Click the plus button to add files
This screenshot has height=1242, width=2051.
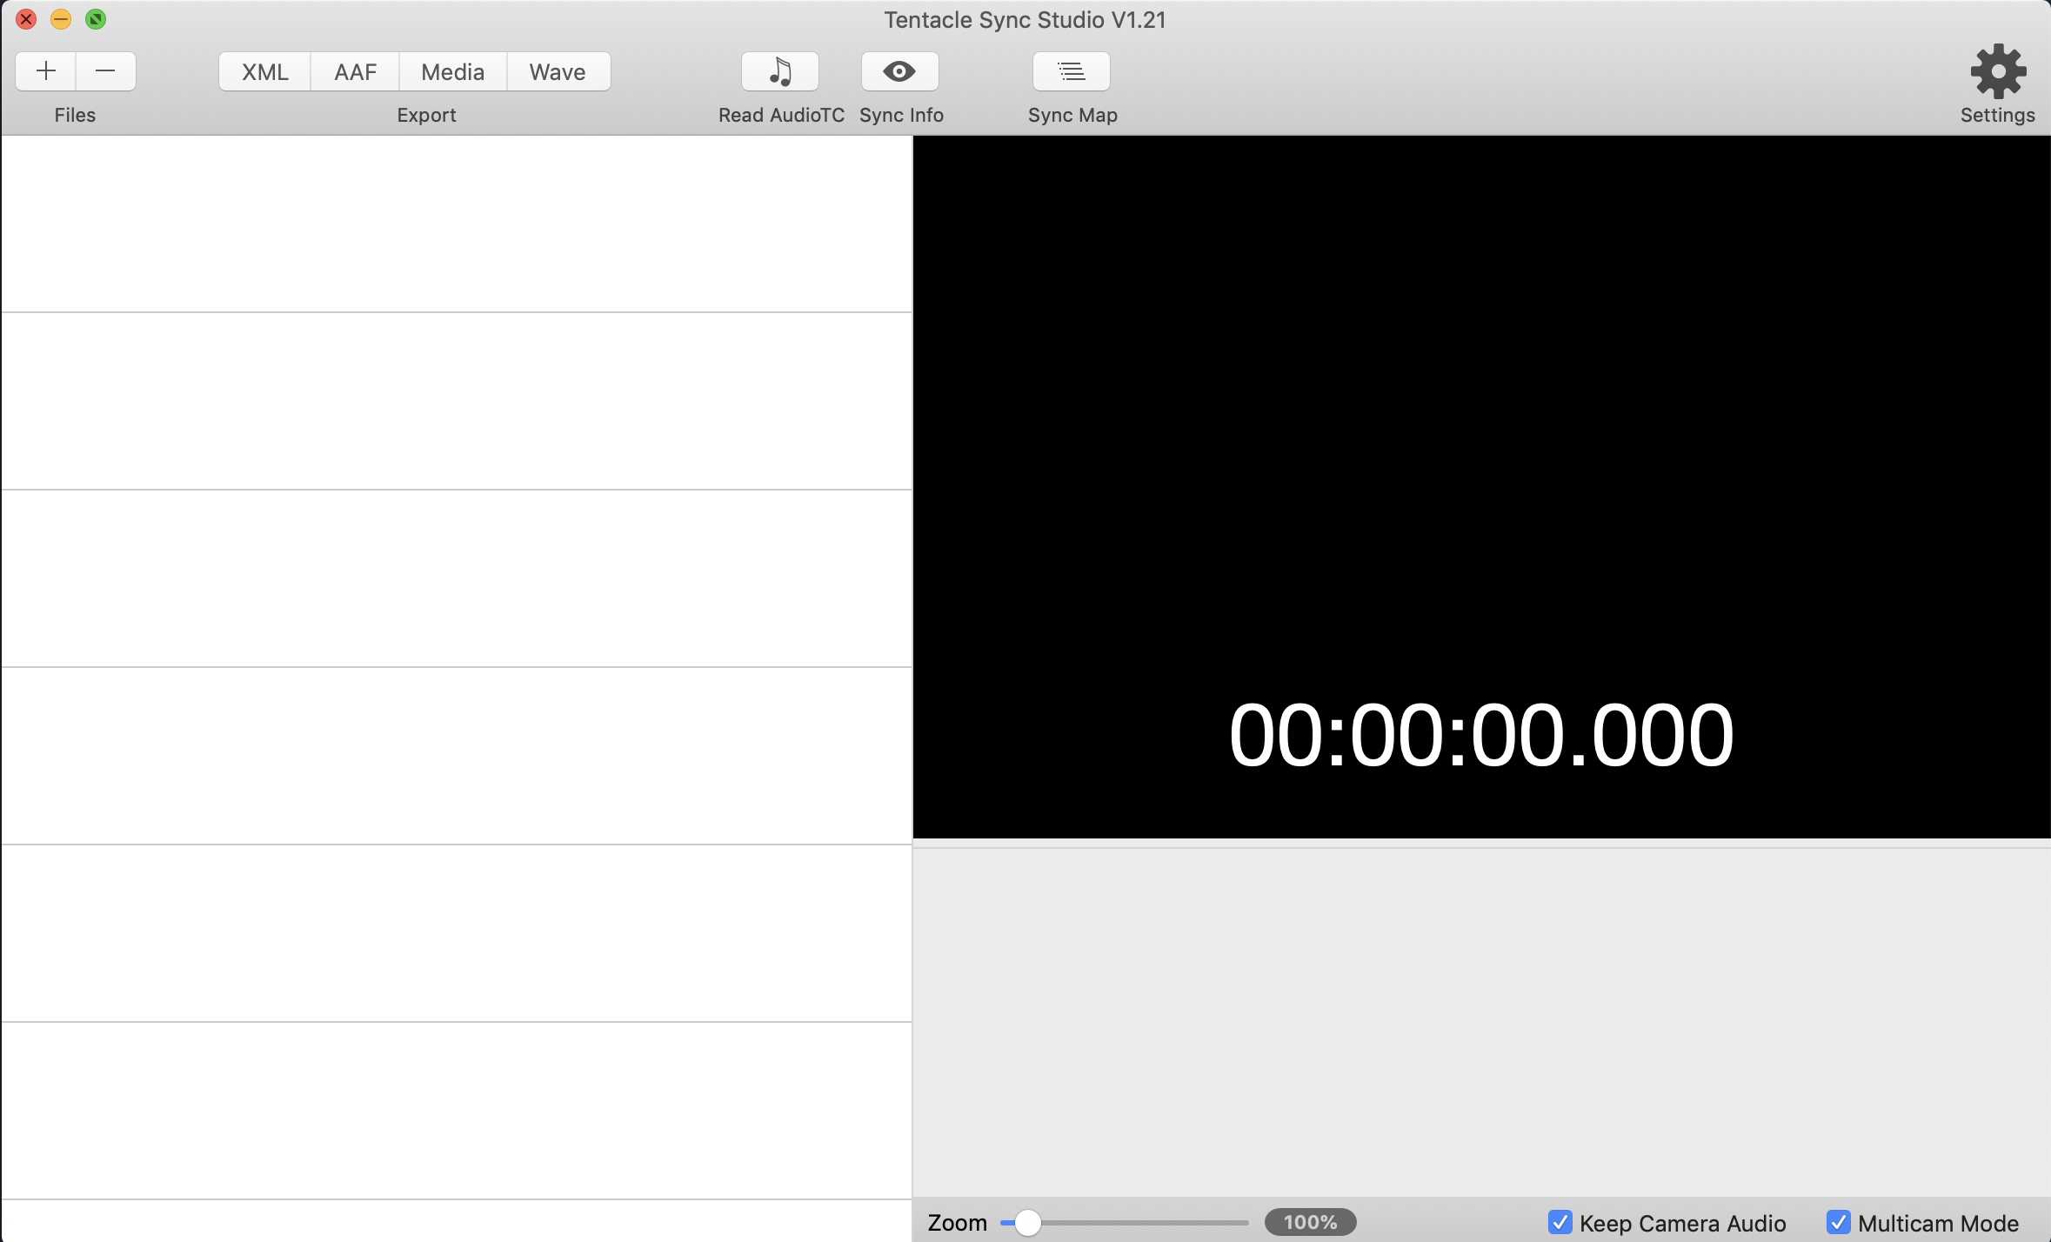point(46,71)
